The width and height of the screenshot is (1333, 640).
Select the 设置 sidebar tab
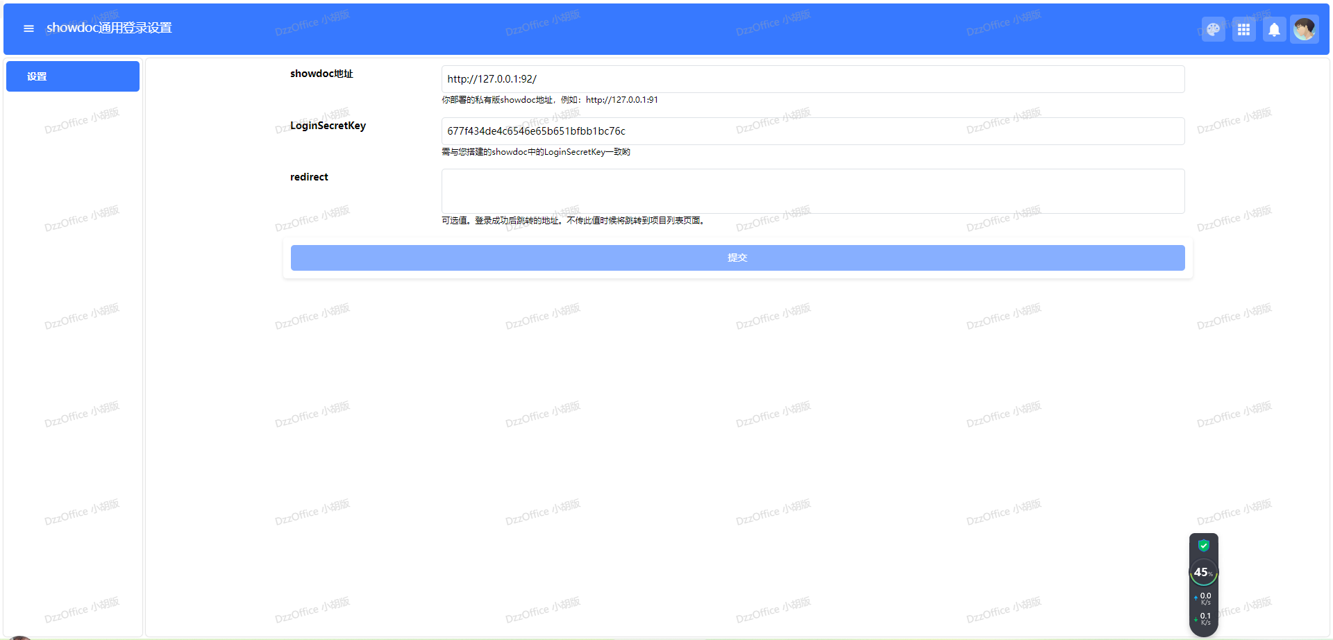73,76
